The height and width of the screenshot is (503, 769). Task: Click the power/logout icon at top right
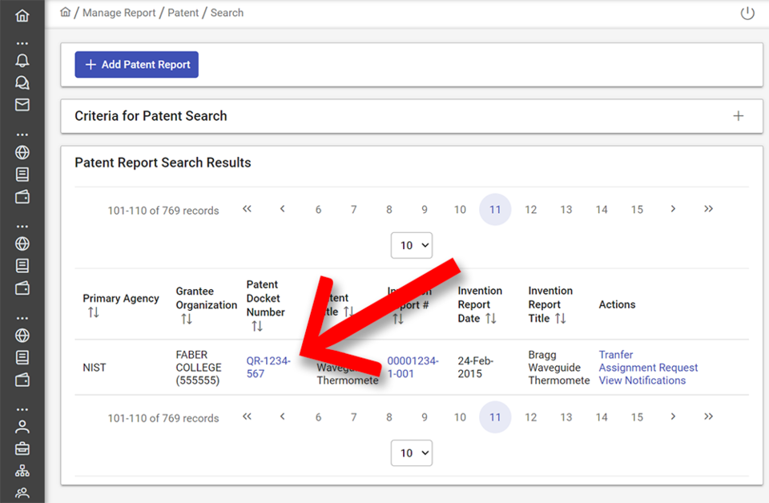coord(747,13)
